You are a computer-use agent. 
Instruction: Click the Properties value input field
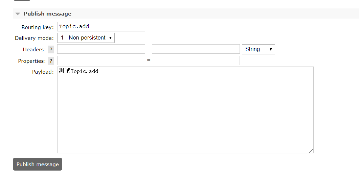(196, 61)
